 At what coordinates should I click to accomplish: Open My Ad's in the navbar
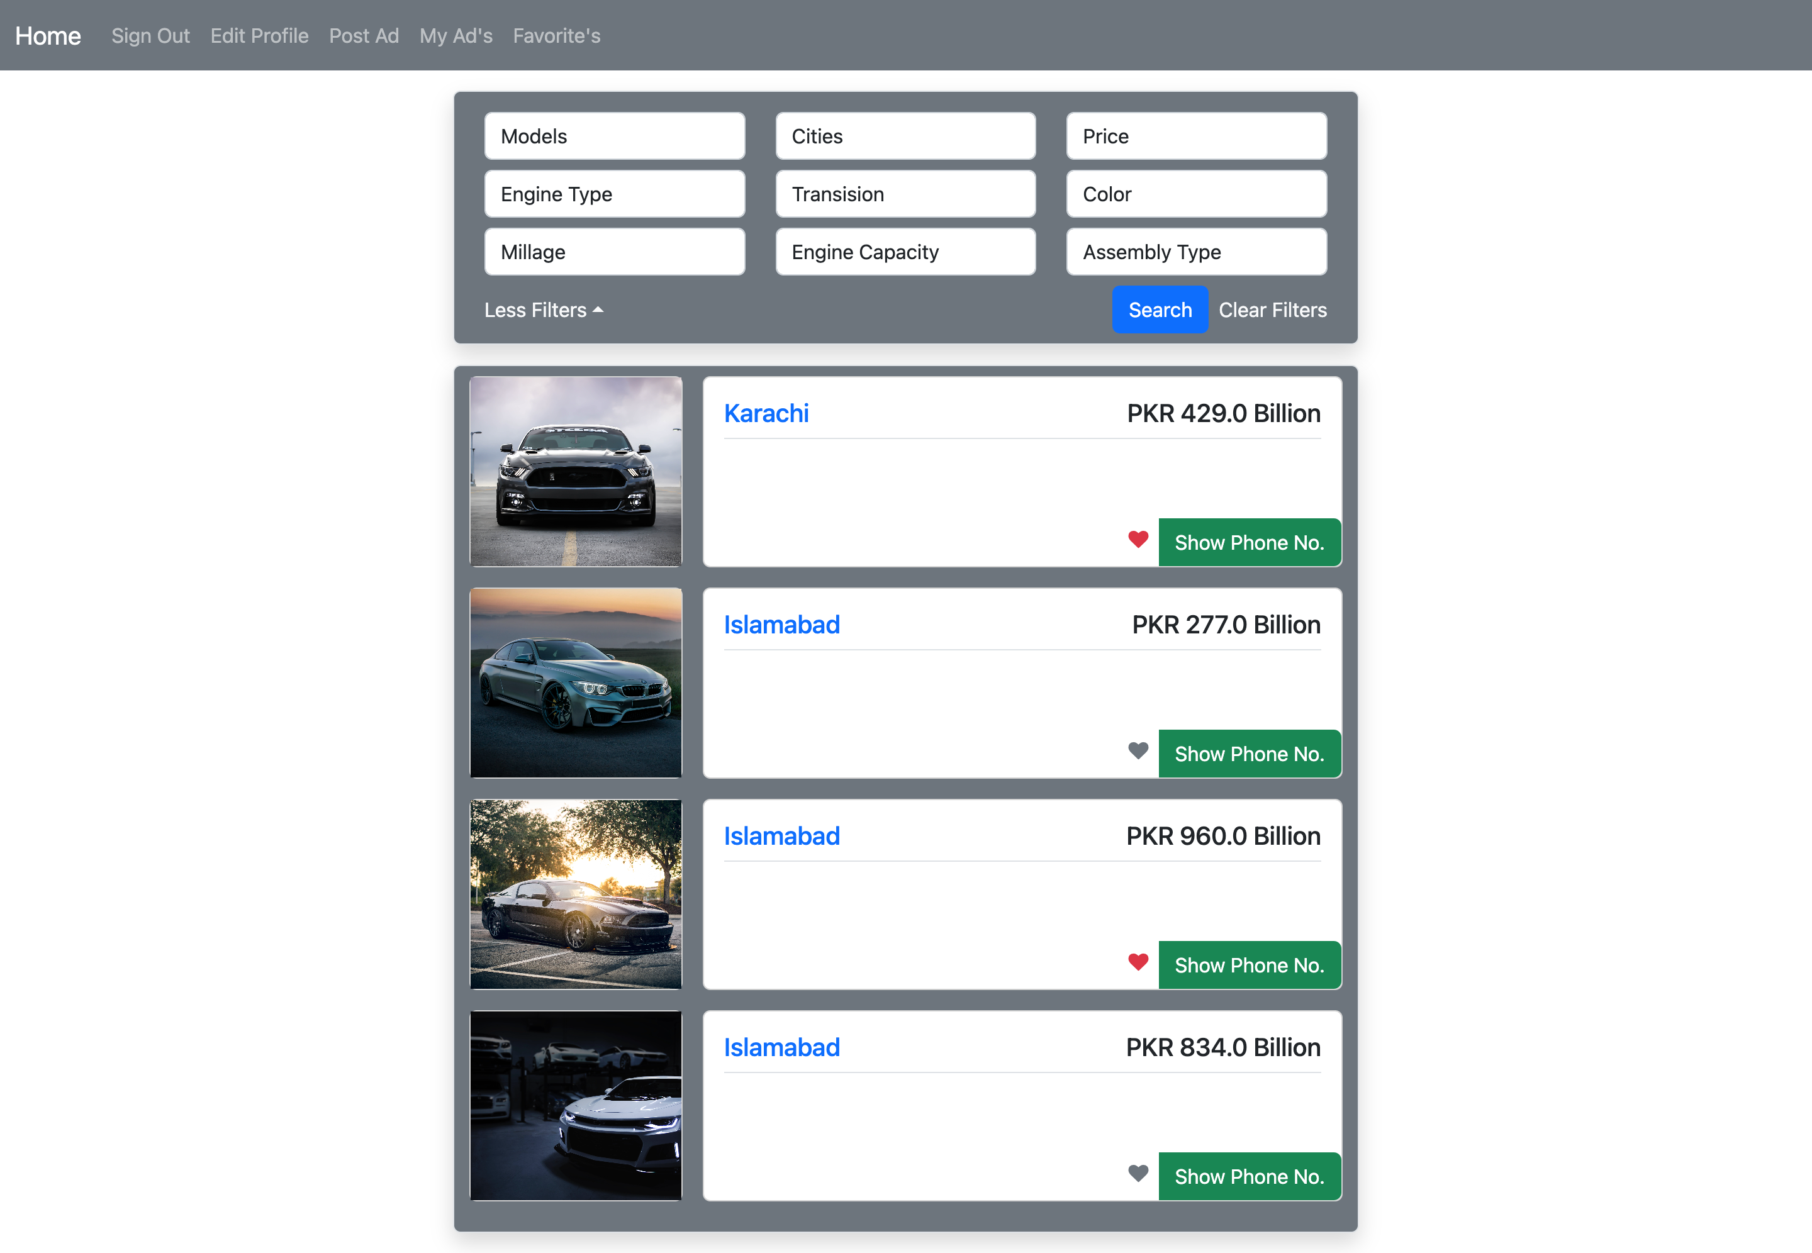(456, 36)
